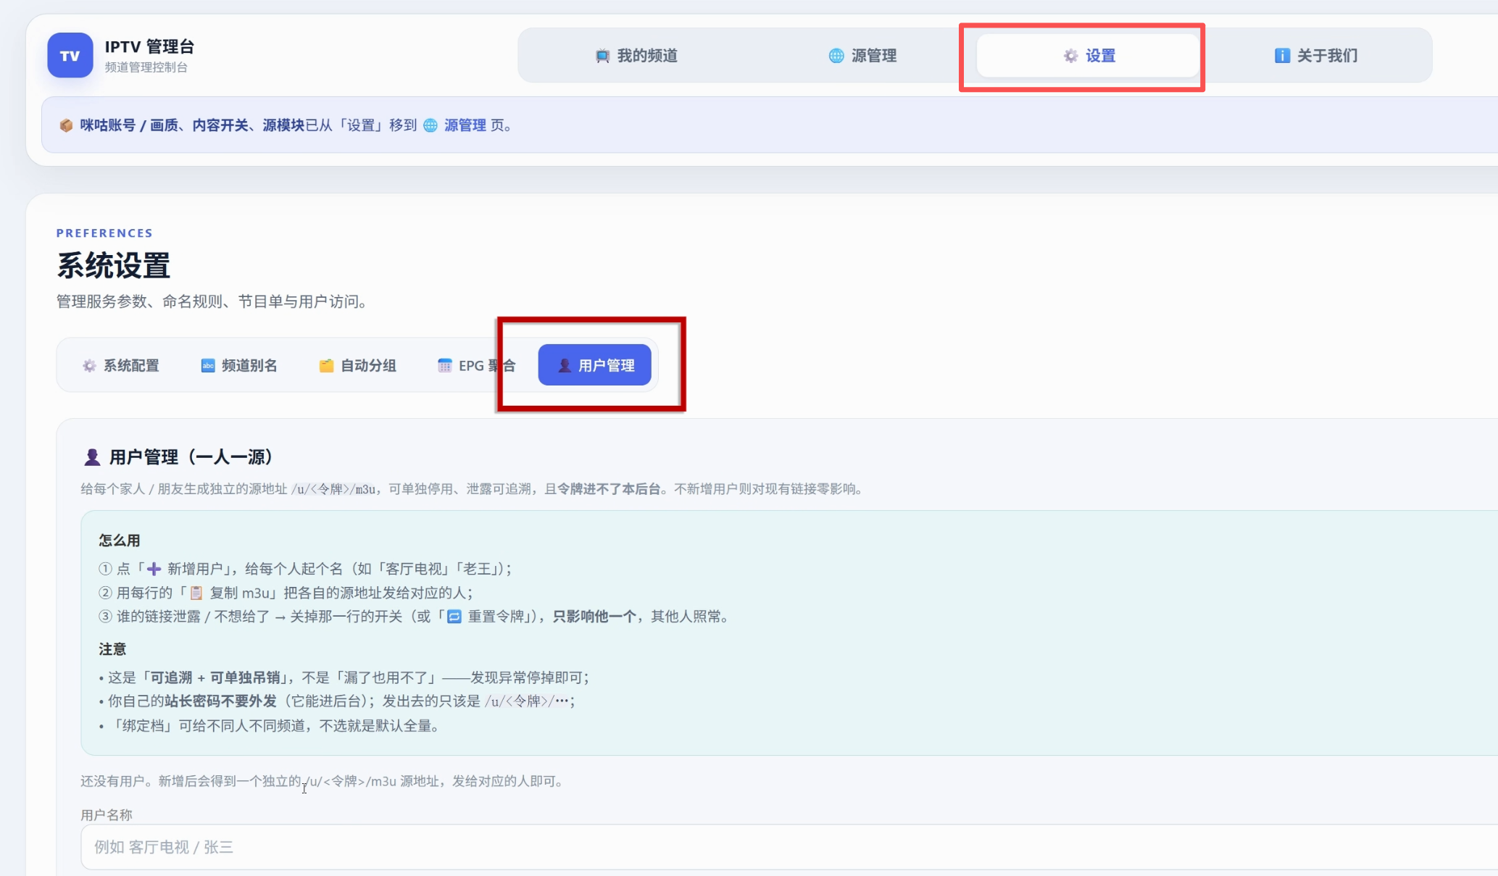
Task: Click the user icon in 用户管理 tab
Action: click(x=565, y=365)
